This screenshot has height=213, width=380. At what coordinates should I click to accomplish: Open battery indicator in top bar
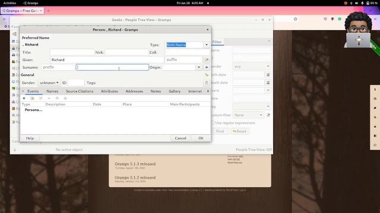point(372,3)
